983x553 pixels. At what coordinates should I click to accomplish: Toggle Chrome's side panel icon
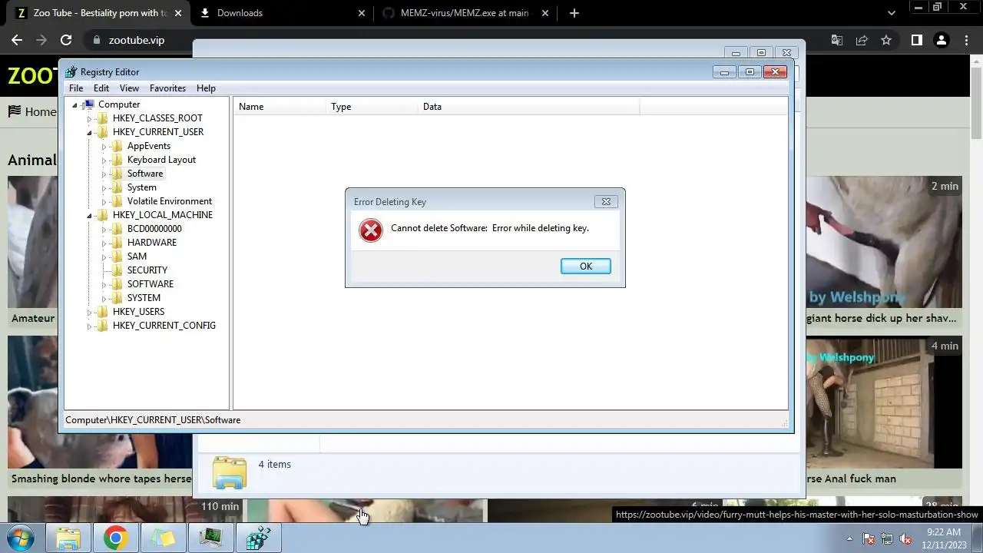coord(916,40)
